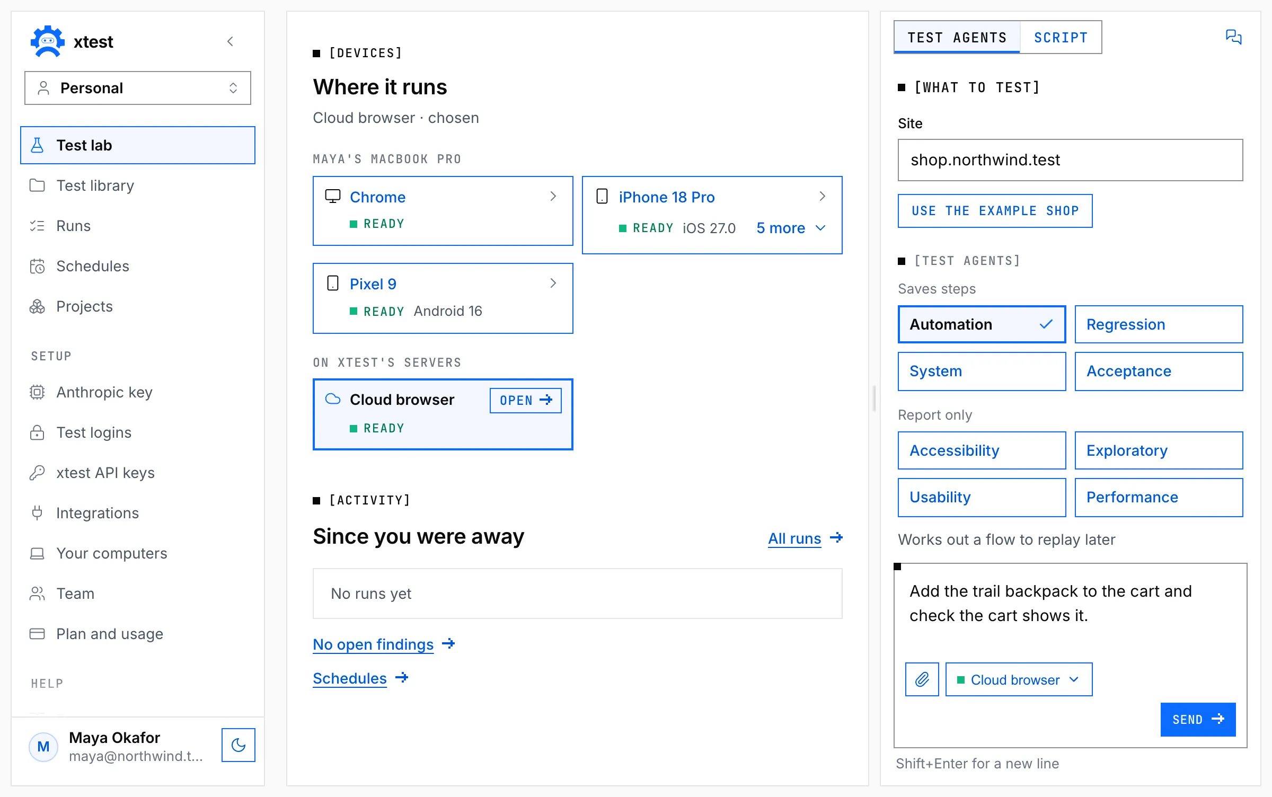Screen dimensions: 1272x797
Task: Expand the 5 more devices list
Action: point(791,228)
